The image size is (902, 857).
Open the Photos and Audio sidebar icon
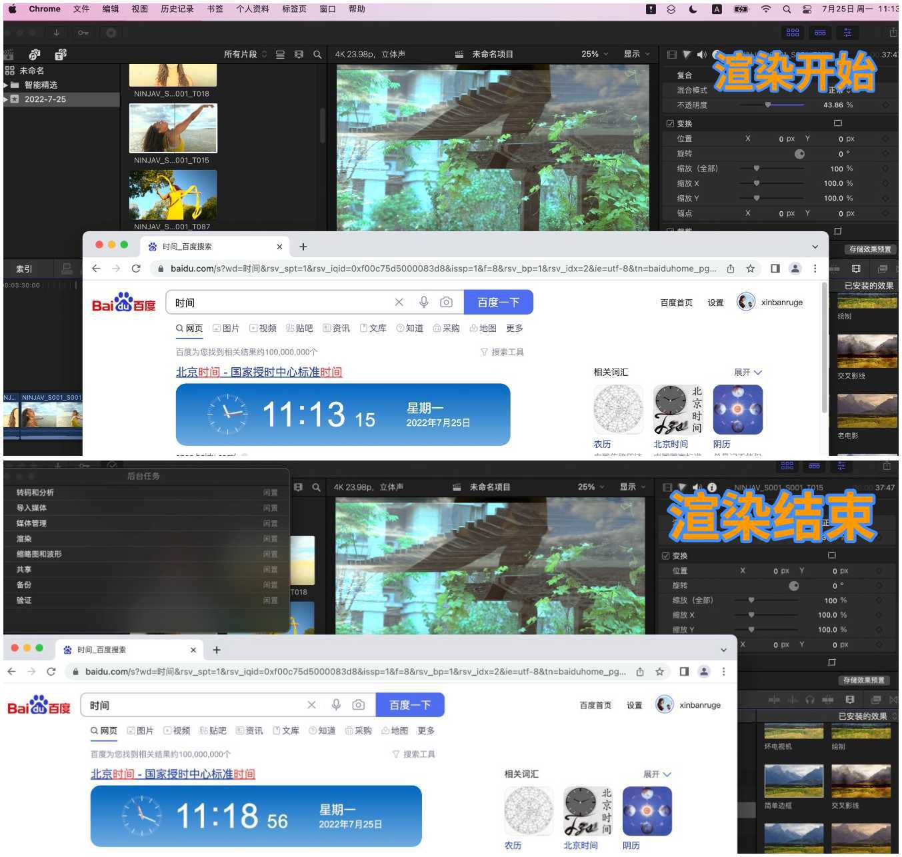click(x=35, y=54)
